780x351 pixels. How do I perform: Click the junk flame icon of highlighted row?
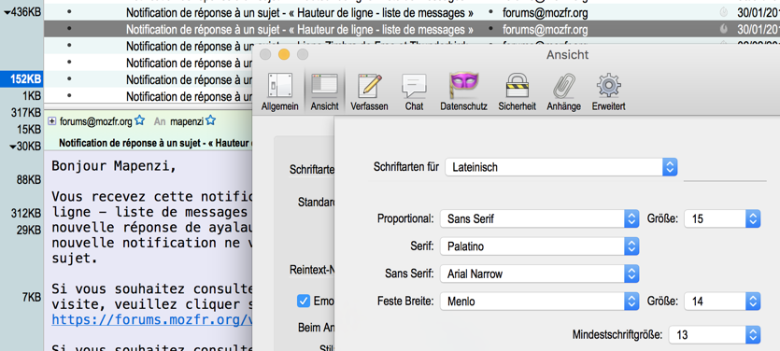pos(723,29)
